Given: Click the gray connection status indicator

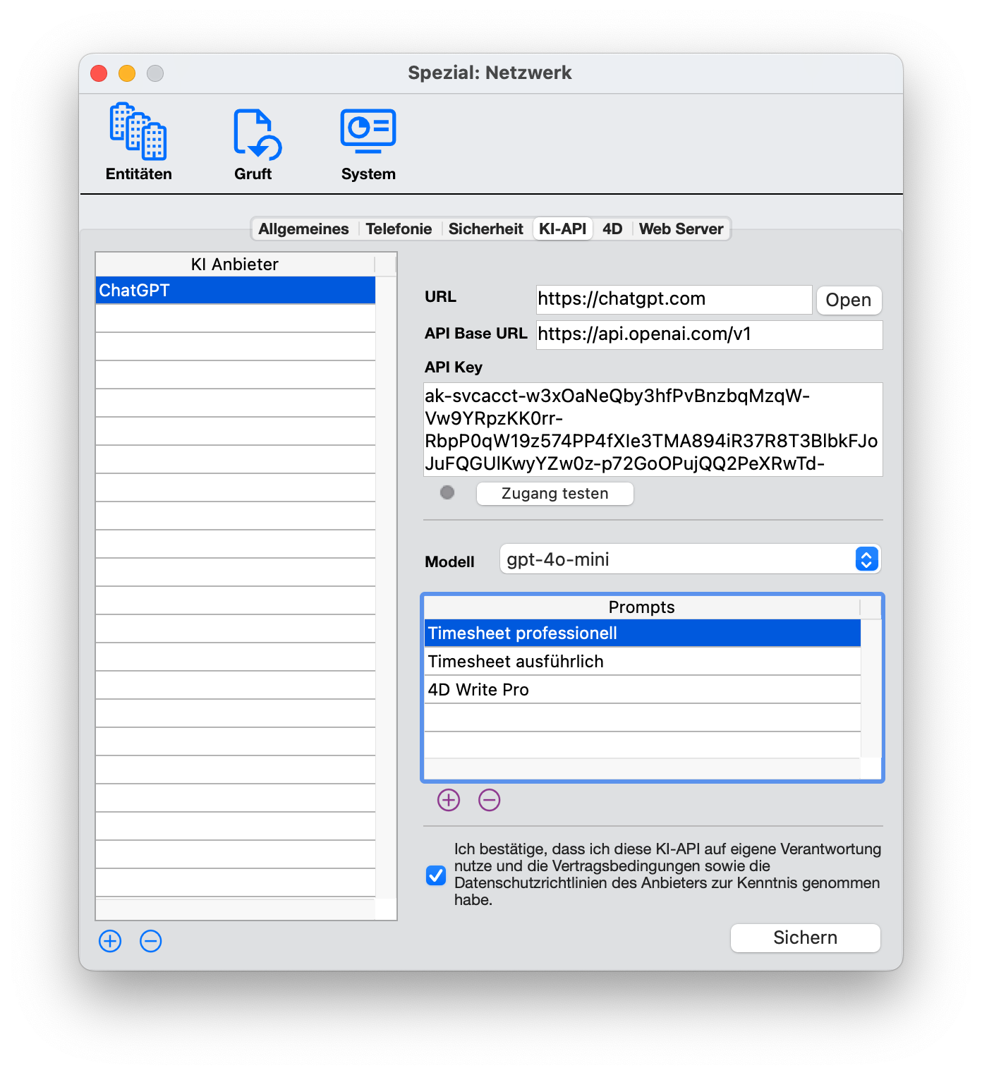Looking at the screenshot, I should [447, 492].
